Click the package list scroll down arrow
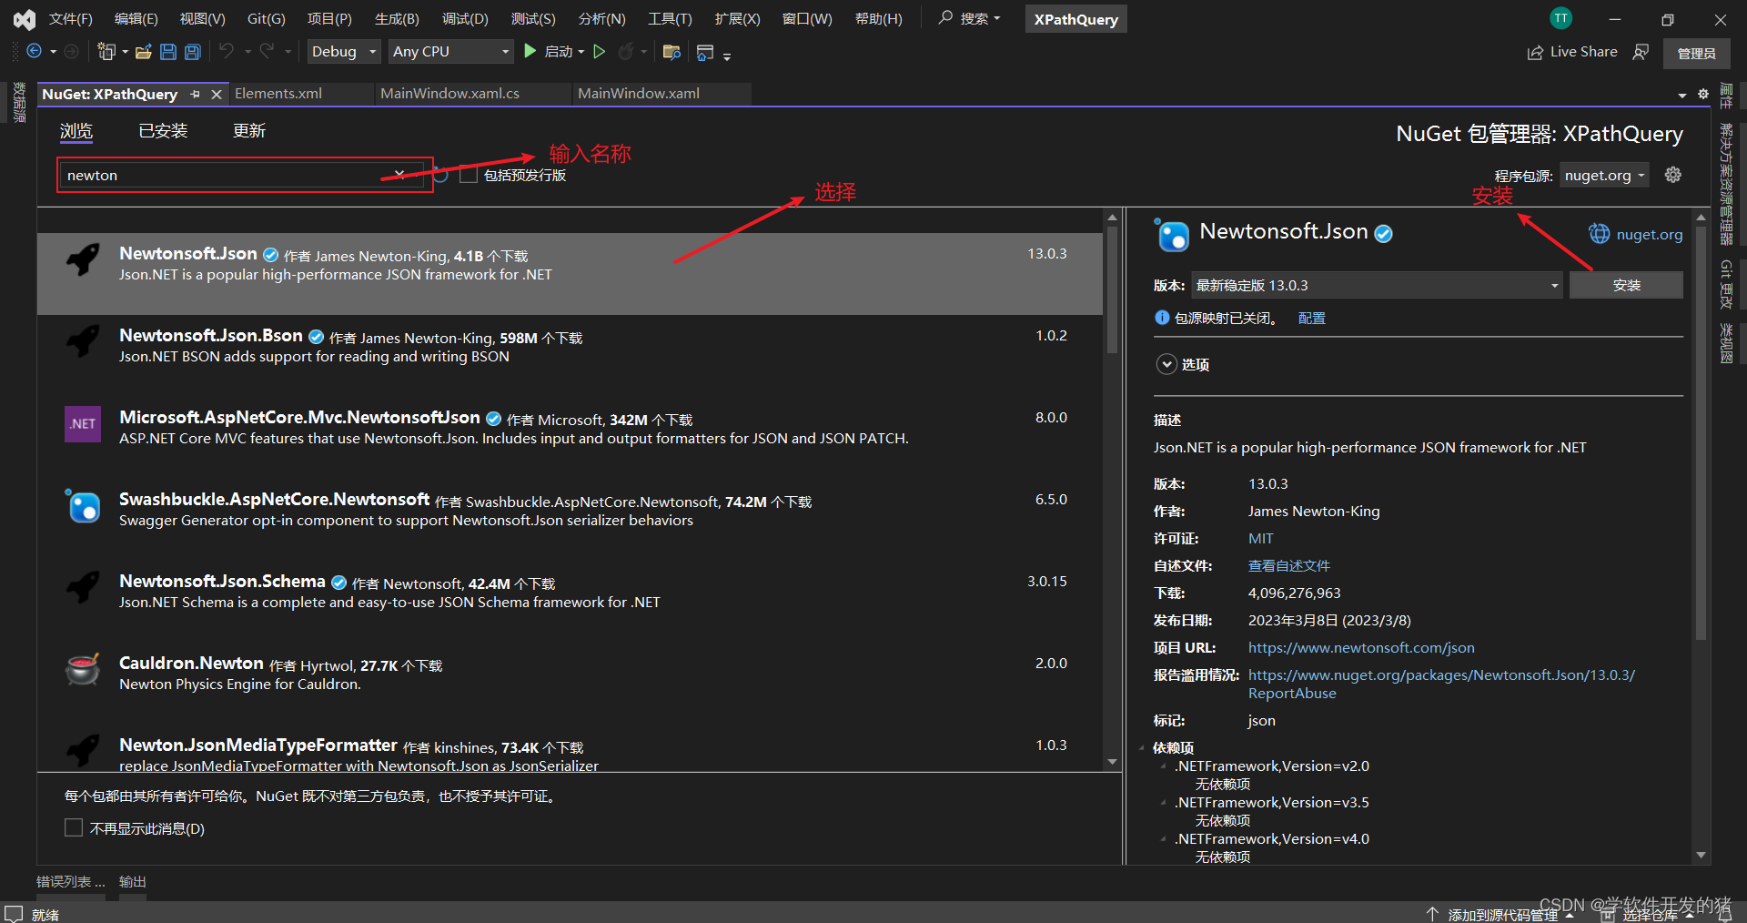Image resolution: width=1747 pixels, height=923 pixels. (x=1112, y=762)
